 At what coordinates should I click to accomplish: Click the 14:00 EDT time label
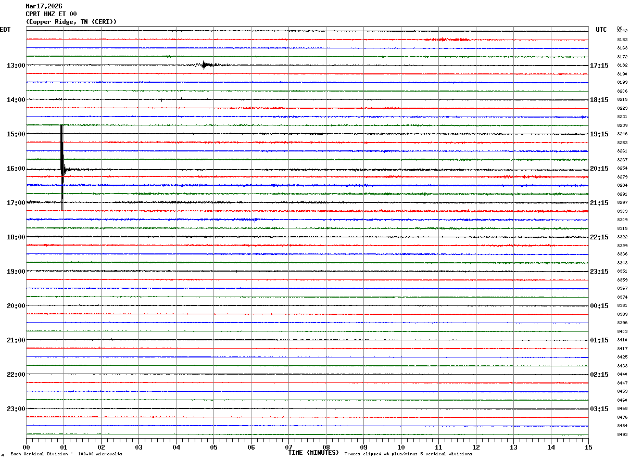(16, 100)
